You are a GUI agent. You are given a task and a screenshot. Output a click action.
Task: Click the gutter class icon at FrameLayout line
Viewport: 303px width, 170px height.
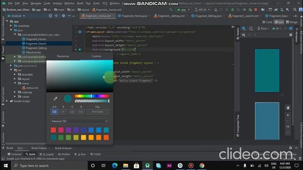pyautogui.click(x=80, y=32)
